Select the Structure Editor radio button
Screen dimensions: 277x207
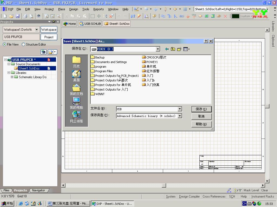[x=23, y=44]
